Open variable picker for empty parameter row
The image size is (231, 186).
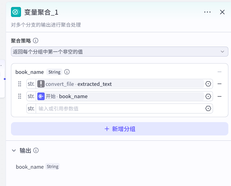(208, 108)
